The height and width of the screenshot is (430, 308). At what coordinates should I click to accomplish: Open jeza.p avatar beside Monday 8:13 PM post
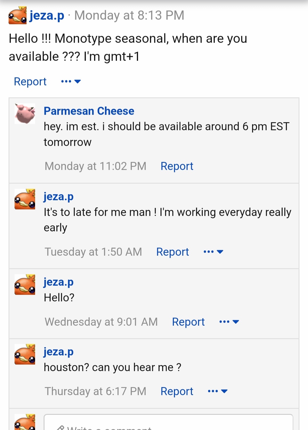pyautogui.click(x=18, y=15)
